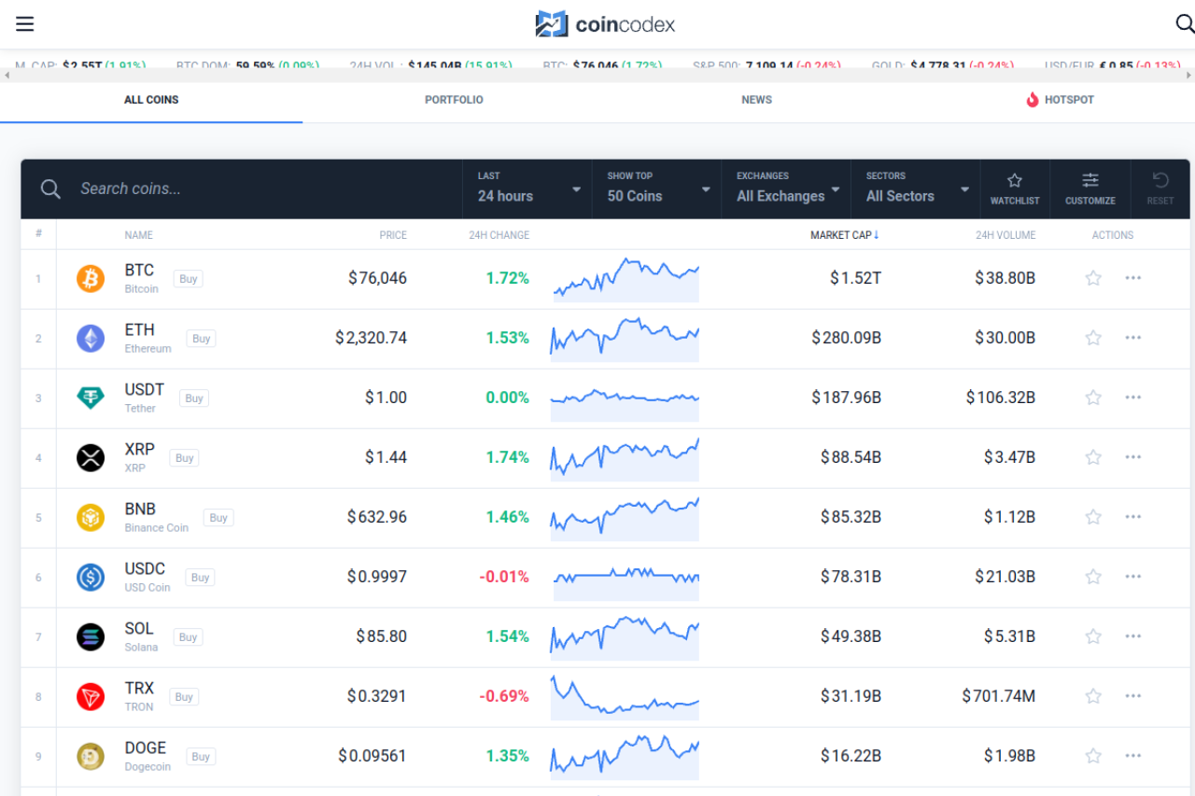Click into the Search coins field
Screen dimensions: 1195x796
tap(261, 189)
